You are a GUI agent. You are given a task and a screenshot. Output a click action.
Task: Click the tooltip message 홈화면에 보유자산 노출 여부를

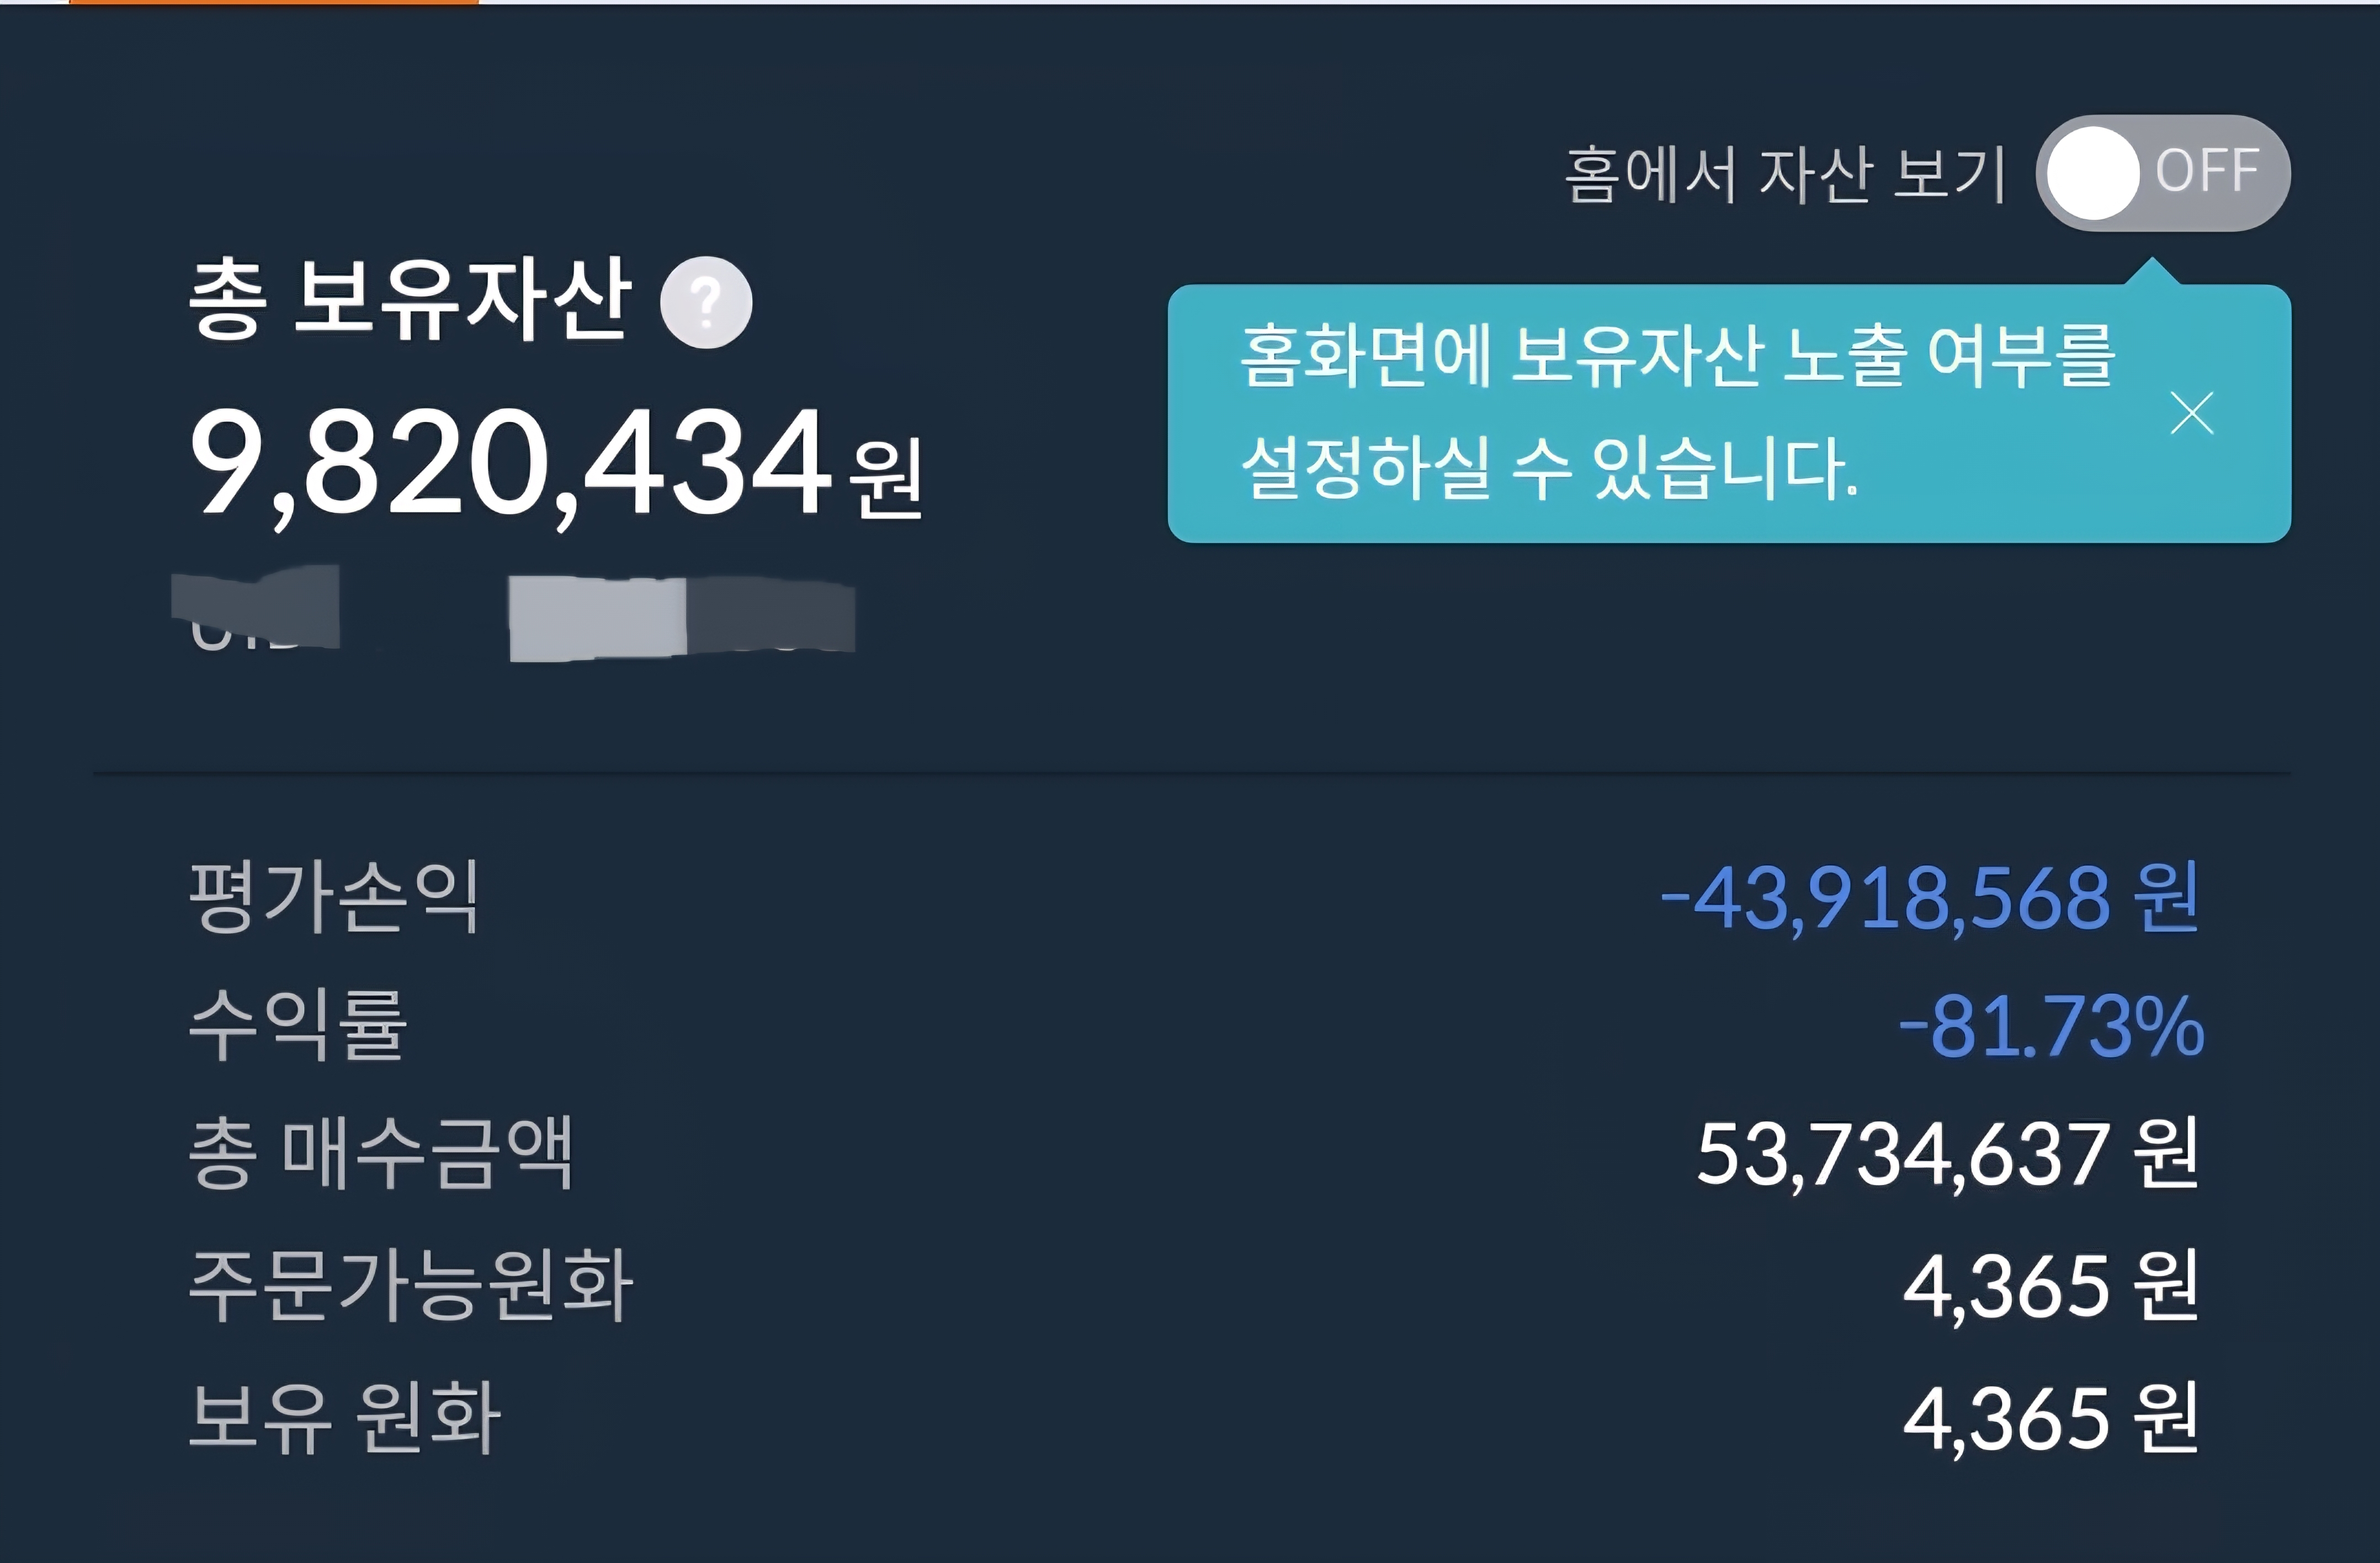pos(1678,356)
